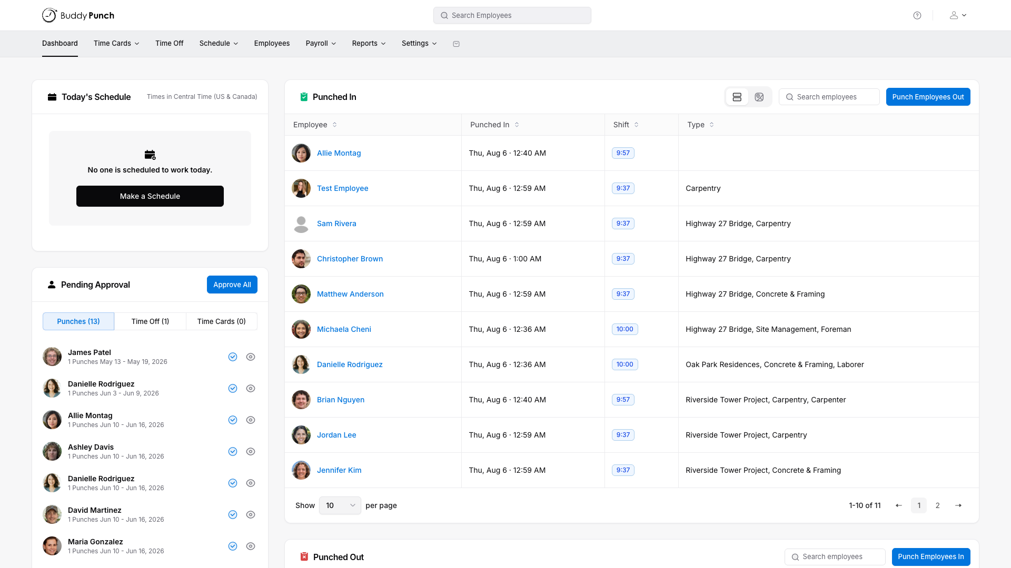
Task: Focus Punched In search employees field
Action: (829, 97)
